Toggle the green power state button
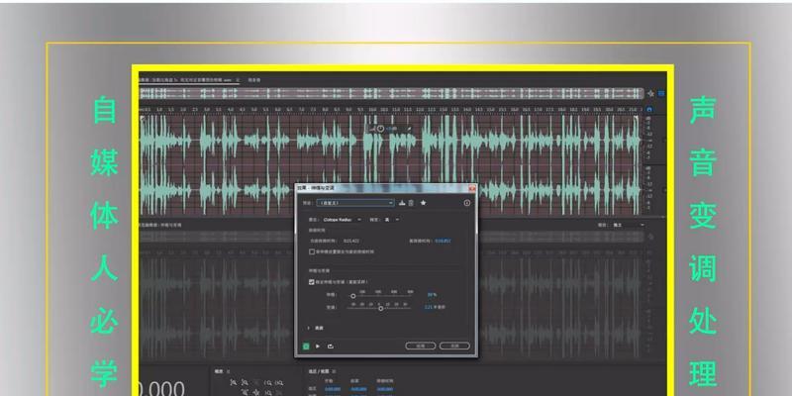Viewport: 792px width, 396px height. 306,346
